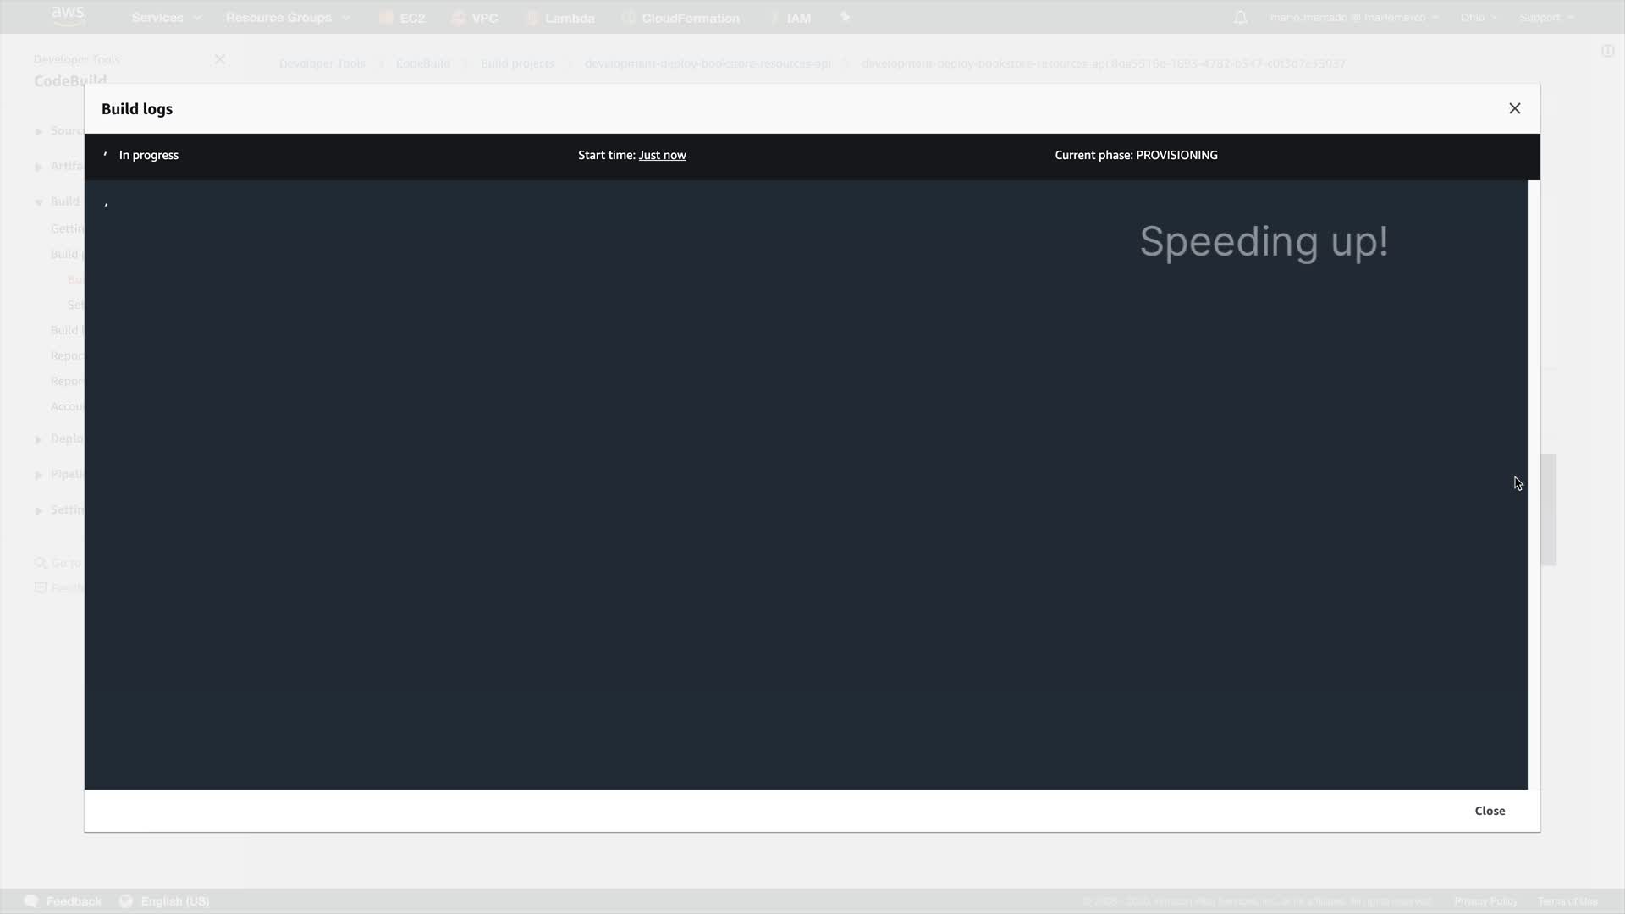Close the Build logs dialog with X
This screenshot has width=1625, height=914.
(x=1514, y=108)
